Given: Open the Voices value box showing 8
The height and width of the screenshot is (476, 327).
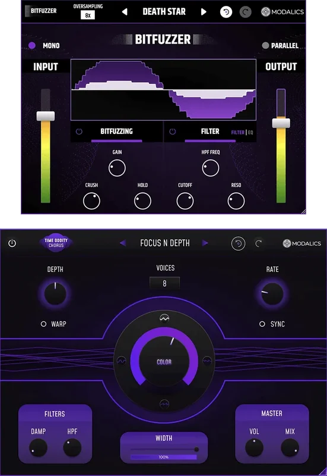Looking at the screenshot, I should click(x=165, y=283).
